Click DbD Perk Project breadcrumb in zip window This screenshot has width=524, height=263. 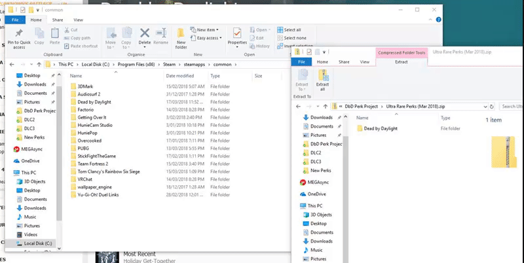(361, 107)
